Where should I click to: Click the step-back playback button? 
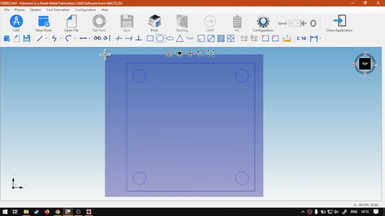(303, 23)
